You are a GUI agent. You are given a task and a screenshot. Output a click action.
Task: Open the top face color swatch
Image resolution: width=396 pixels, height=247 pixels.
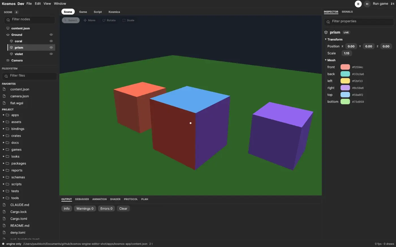tap(345, 95)
